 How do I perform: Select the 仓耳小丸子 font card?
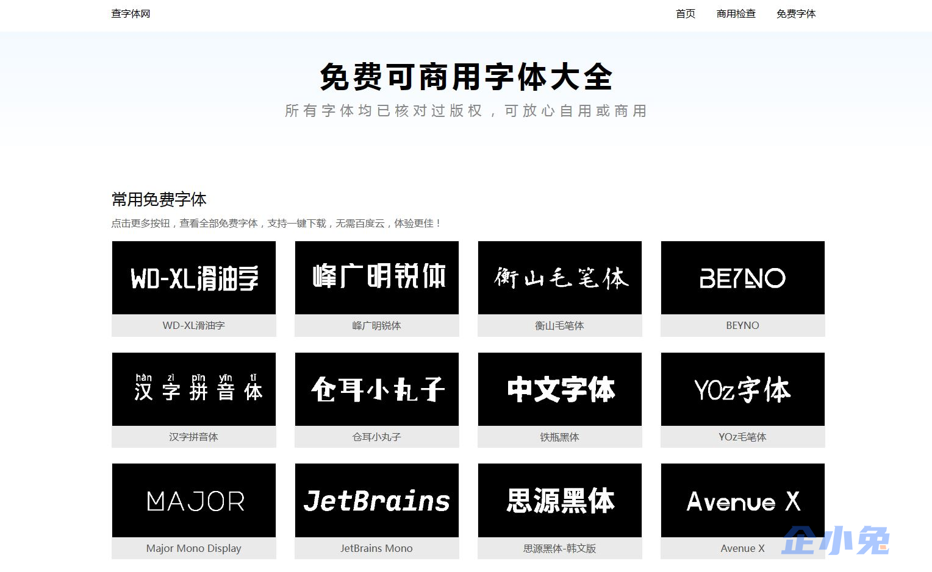pos(376,389)
